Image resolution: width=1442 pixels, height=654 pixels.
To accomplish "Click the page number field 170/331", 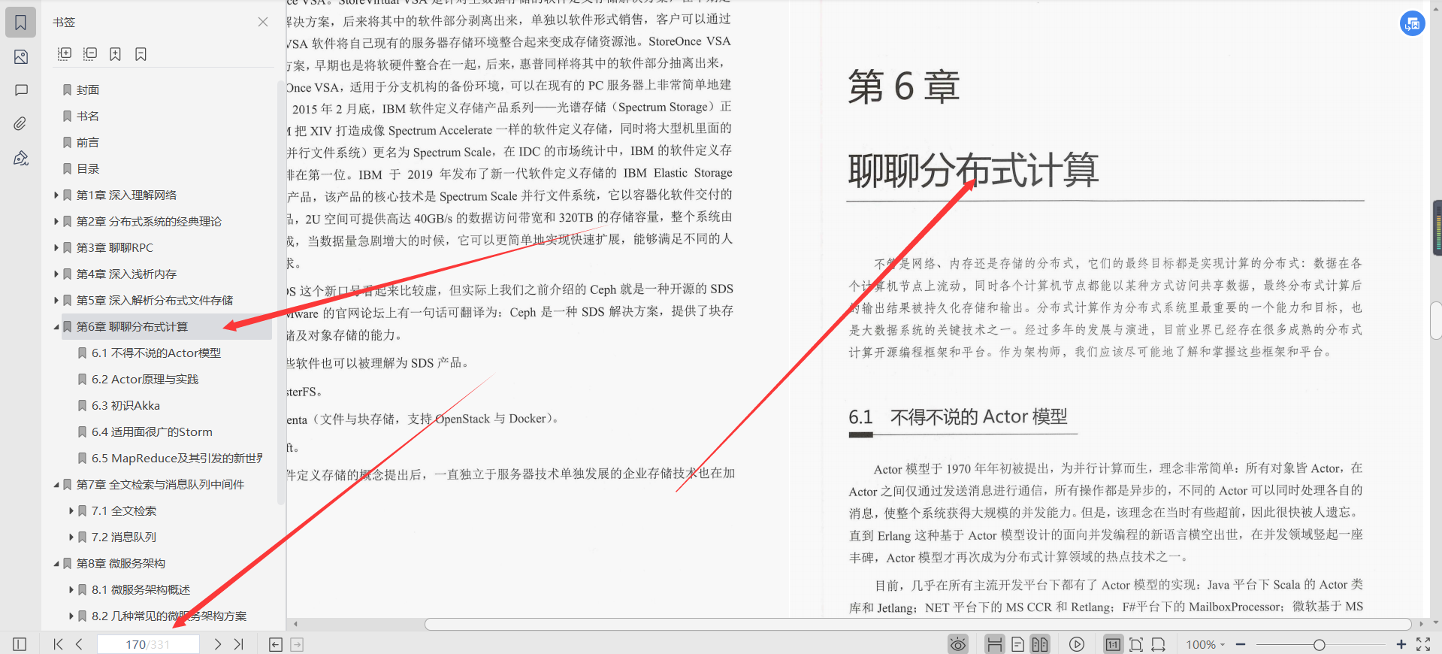I will (148, 644).
